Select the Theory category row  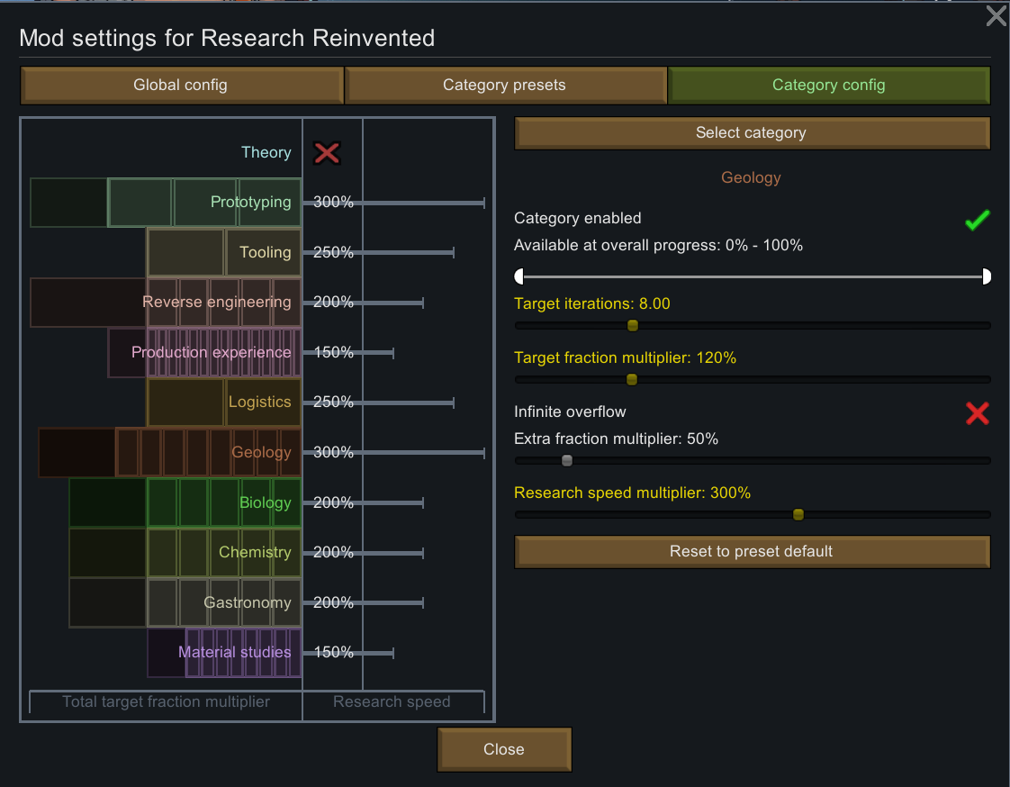[266, 153]
